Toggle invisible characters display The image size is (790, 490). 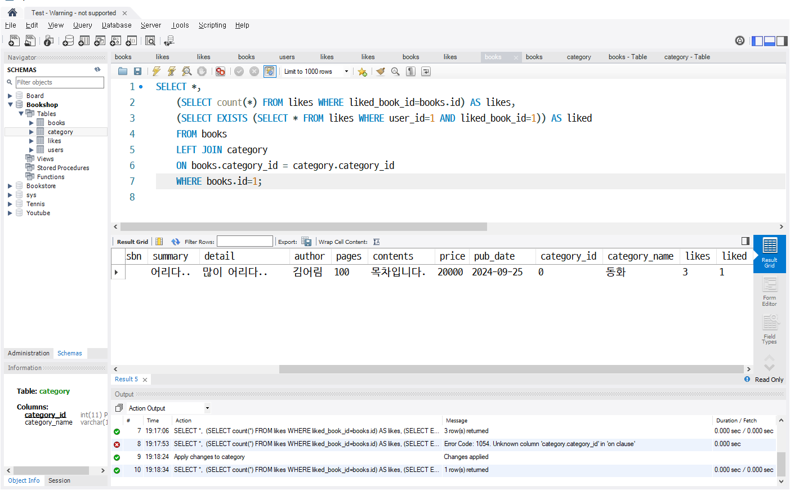pyautogui.click(x=410, y=72)
